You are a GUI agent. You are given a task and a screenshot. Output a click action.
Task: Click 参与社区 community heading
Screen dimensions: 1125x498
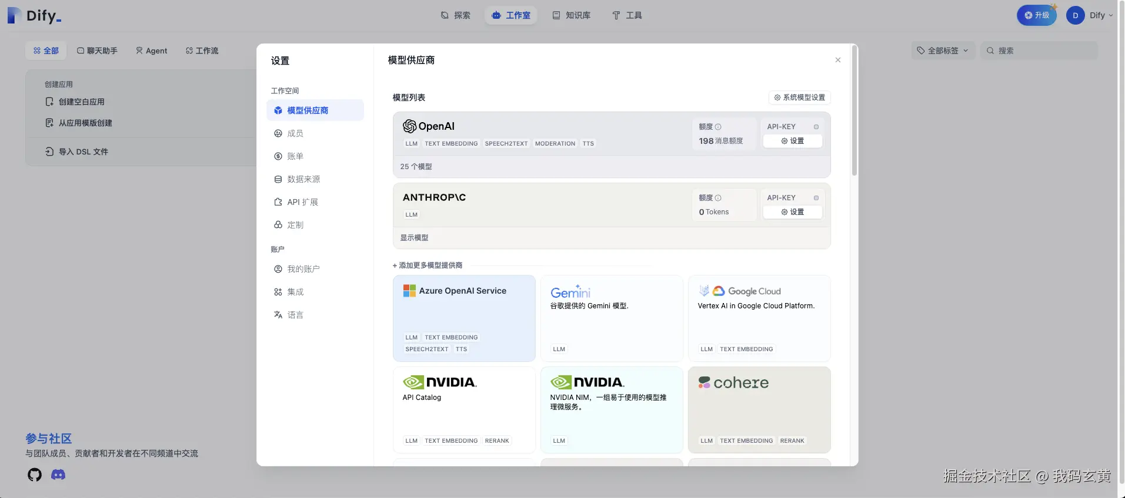pyautogui.click(x=49, y=439)
